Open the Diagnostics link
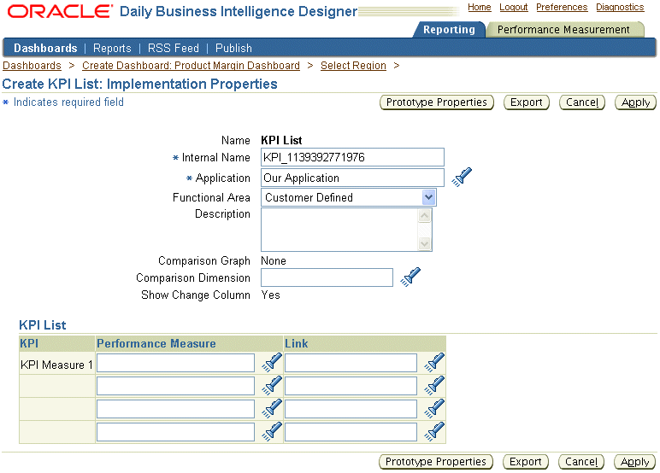Screen dimensions: 660x473 pos(620,7)
